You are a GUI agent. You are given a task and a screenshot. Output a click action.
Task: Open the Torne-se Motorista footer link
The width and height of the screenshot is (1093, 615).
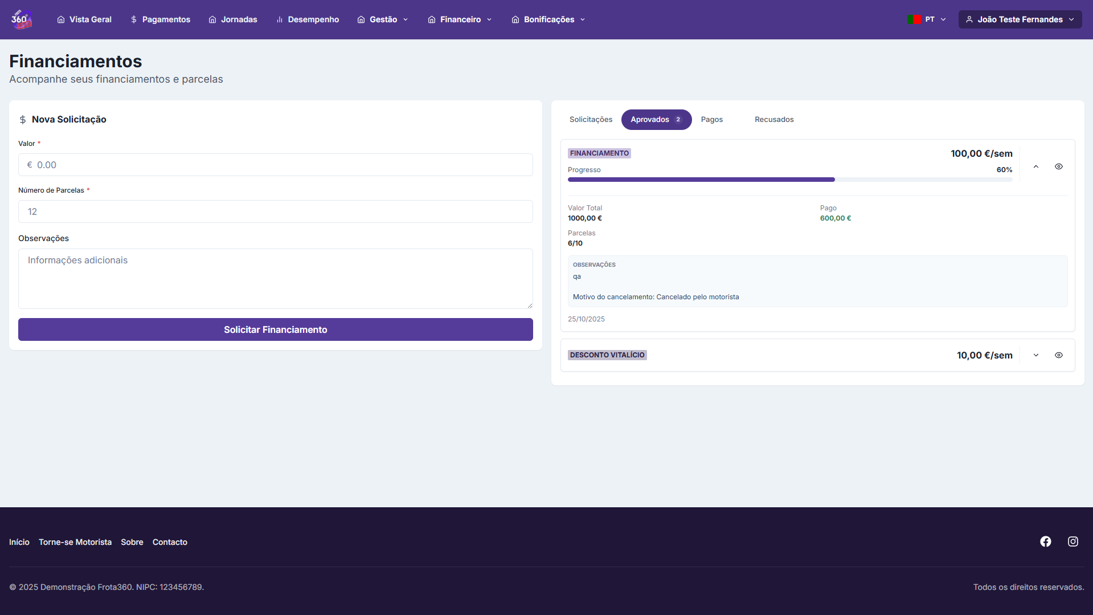pyautogui.click(x=75, y=542)
